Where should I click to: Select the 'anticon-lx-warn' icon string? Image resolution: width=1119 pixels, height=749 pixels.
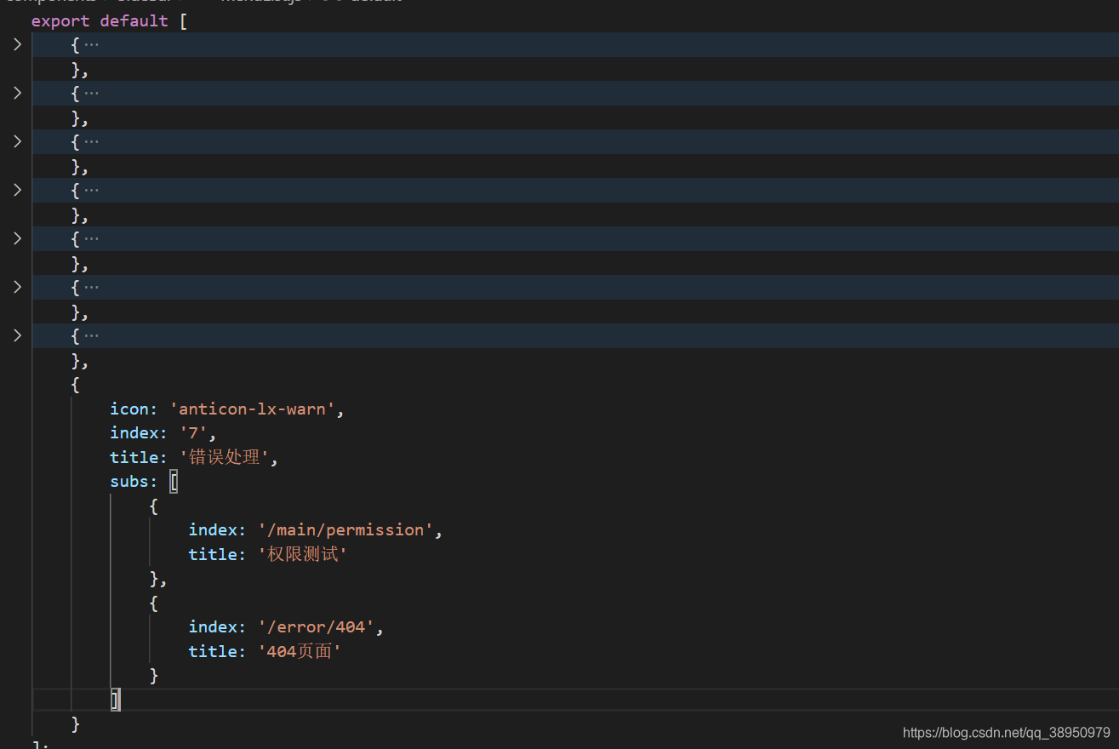click(x=251, y=409)
